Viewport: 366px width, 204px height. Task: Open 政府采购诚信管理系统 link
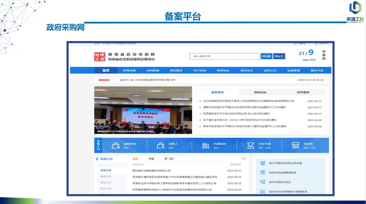pos(283,172)
